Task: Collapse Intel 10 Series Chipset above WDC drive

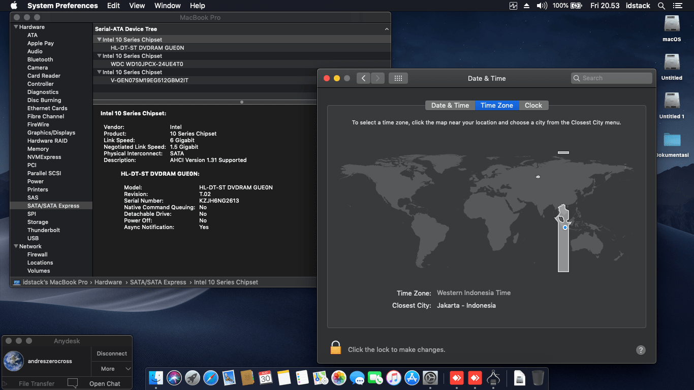Action: pos(99,56)
